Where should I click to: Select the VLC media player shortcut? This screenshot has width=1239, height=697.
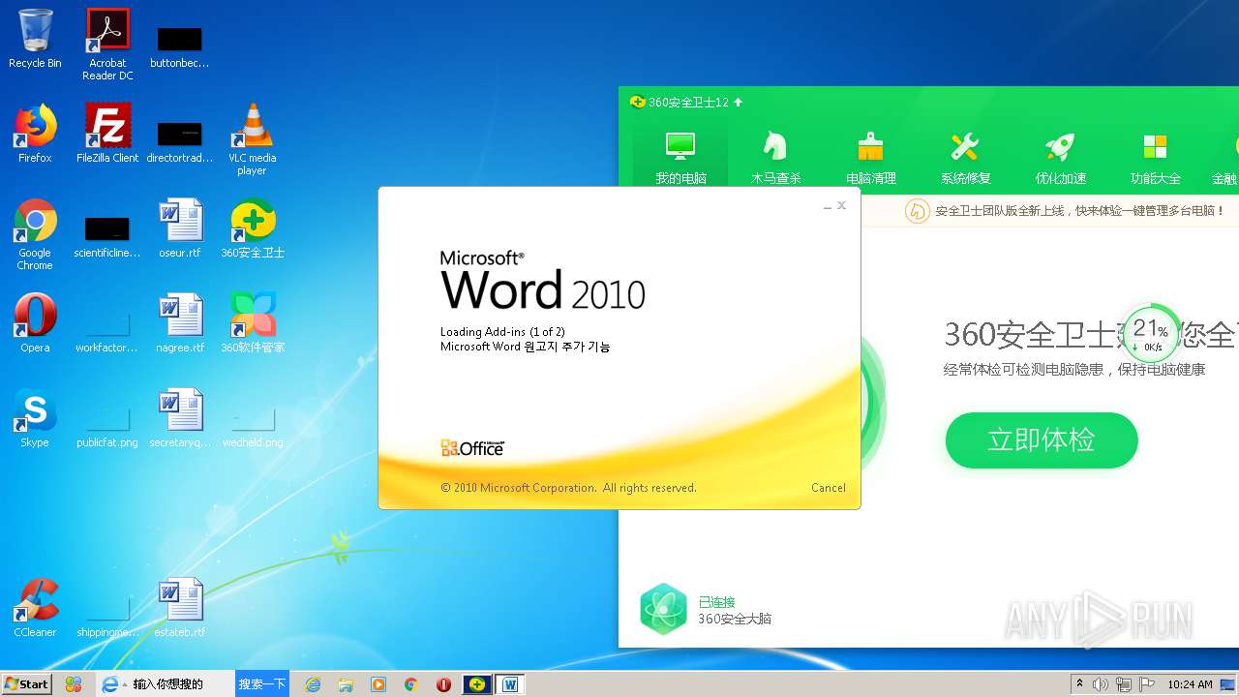coord(252,139)
